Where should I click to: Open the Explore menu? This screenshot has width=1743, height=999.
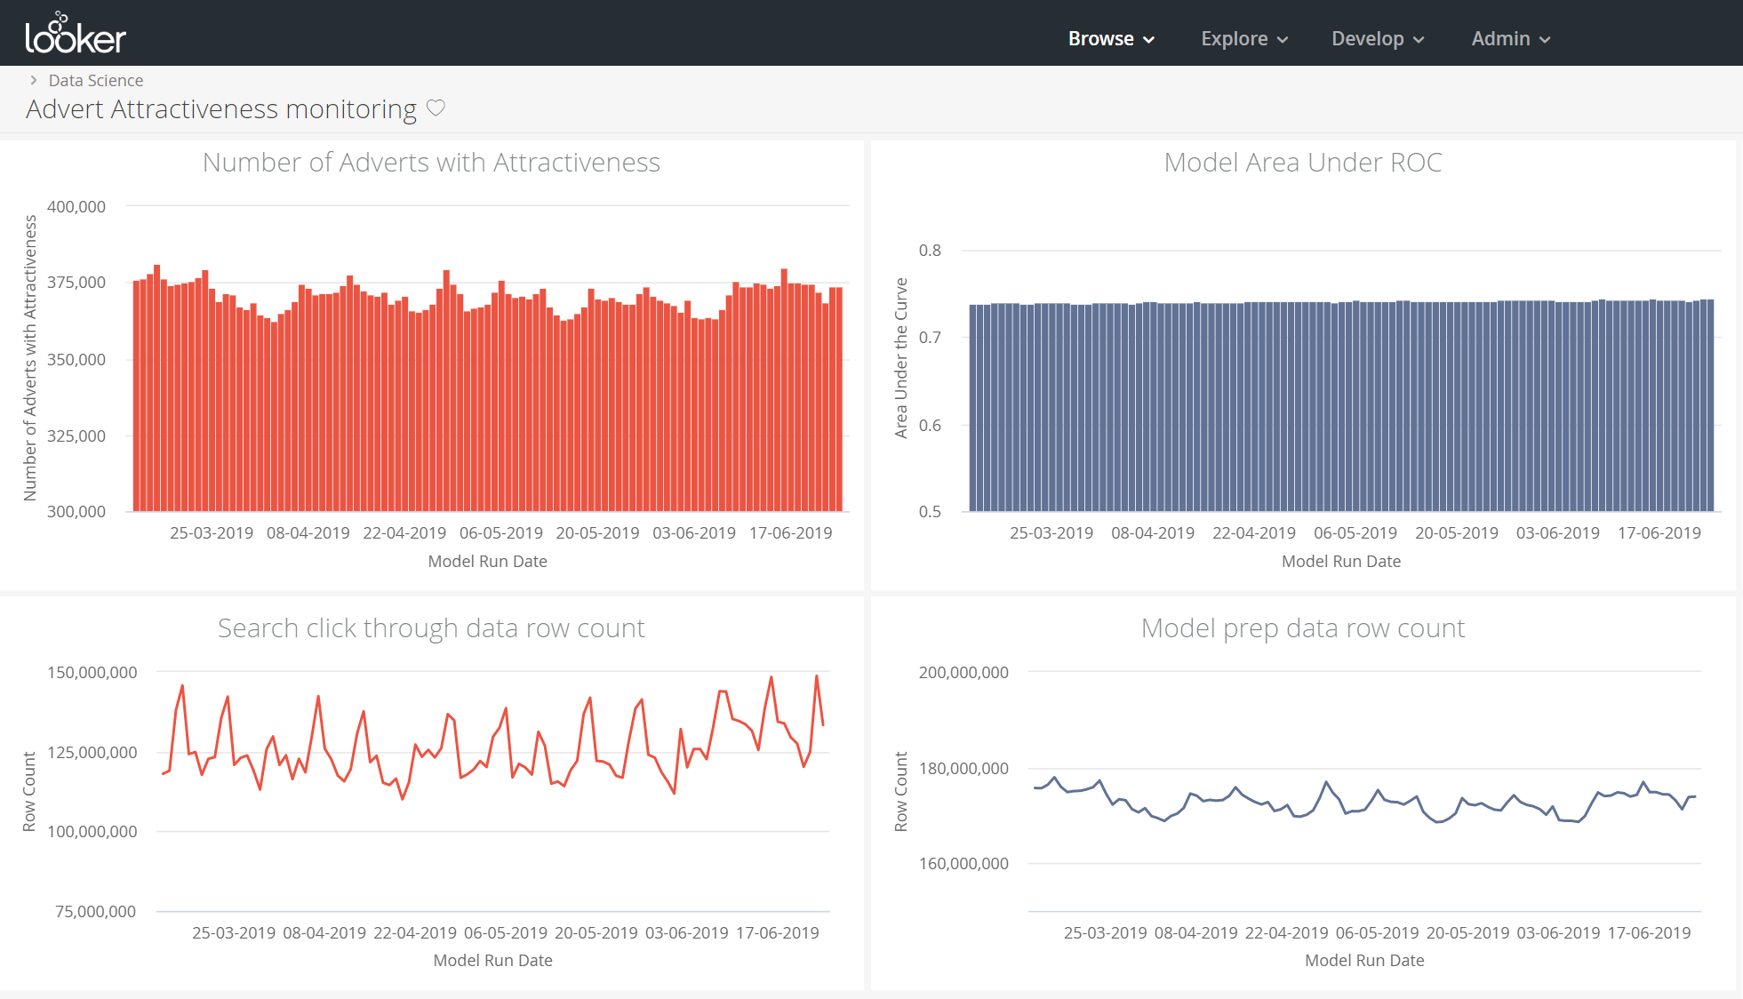[1244, 38]
